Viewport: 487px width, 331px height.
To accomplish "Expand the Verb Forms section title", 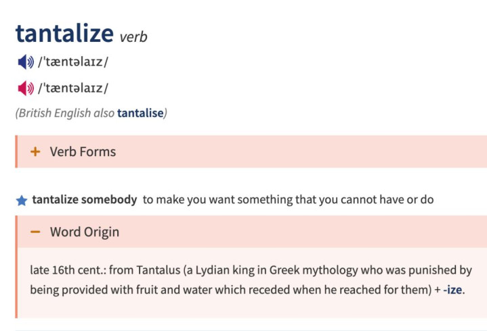I will (x=83, y=152).
